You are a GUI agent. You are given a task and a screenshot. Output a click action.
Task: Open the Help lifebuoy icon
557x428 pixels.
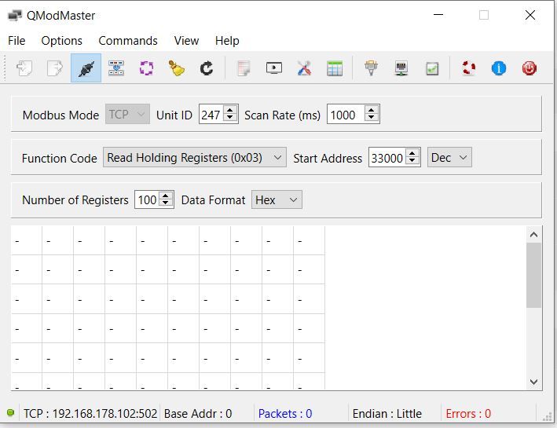click(468, 68)
